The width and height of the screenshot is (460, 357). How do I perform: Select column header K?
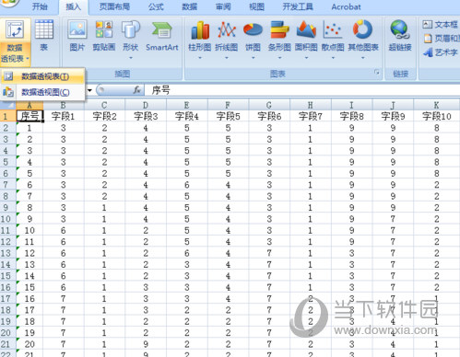coord(436,105)
